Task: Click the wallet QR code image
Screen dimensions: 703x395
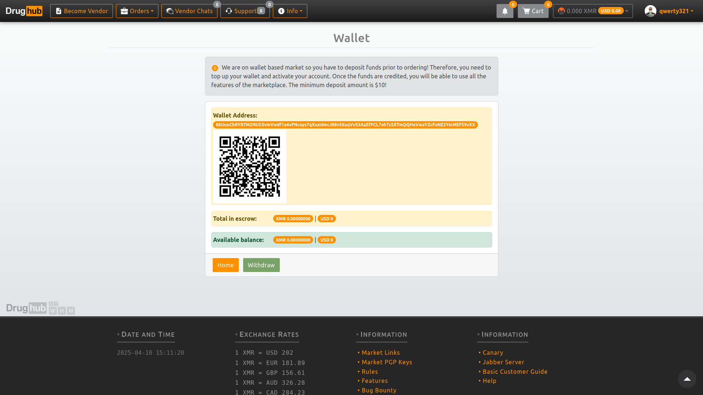Action: 249,167
